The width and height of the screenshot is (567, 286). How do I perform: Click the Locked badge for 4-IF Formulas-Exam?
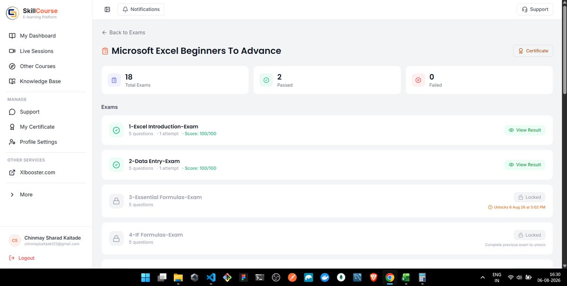click(x=530, y=235)
